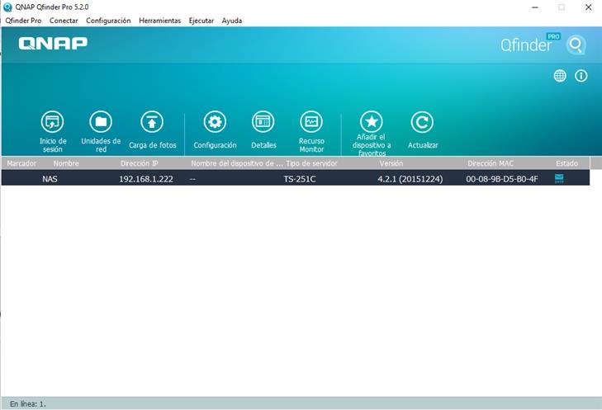The width and height of the screenshot is (602, 410).
Task: Open Unidades de red network drives
Action: 101,122
